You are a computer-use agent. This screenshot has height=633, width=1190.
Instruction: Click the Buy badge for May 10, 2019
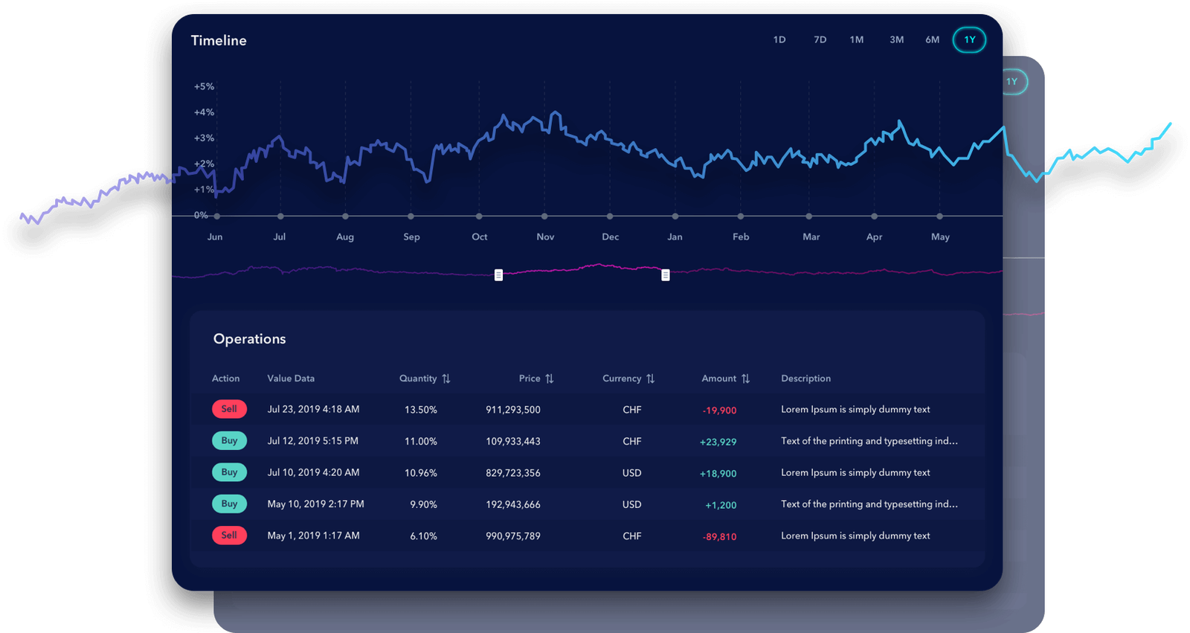229,504
